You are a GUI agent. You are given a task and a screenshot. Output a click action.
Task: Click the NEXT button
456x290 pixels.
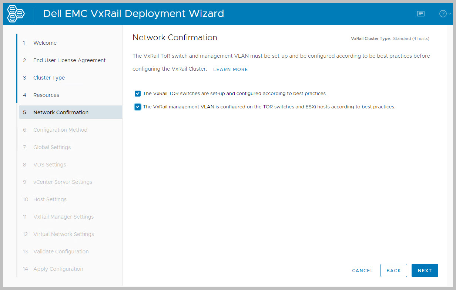pos(425,270)
